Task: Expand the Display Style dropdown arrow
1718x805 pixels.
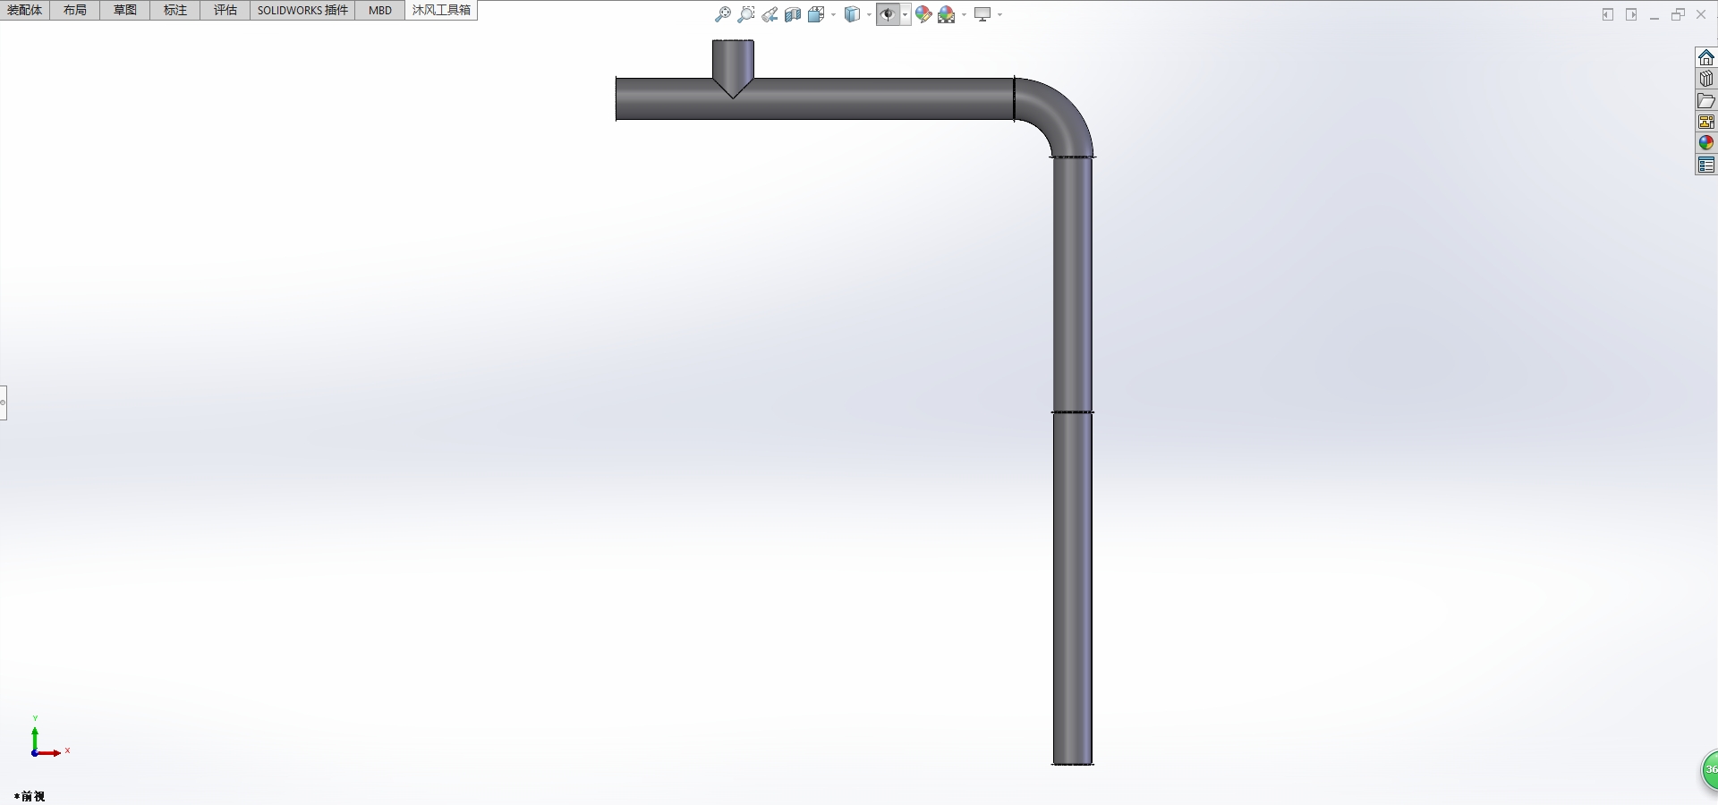Action: (x=870, y=14)
